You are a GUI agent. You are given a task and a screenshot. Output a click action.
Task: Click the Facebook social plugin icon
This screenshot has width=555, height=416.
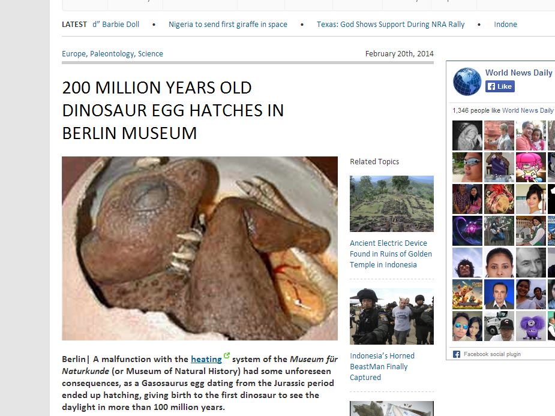click(x=457, y=354)
